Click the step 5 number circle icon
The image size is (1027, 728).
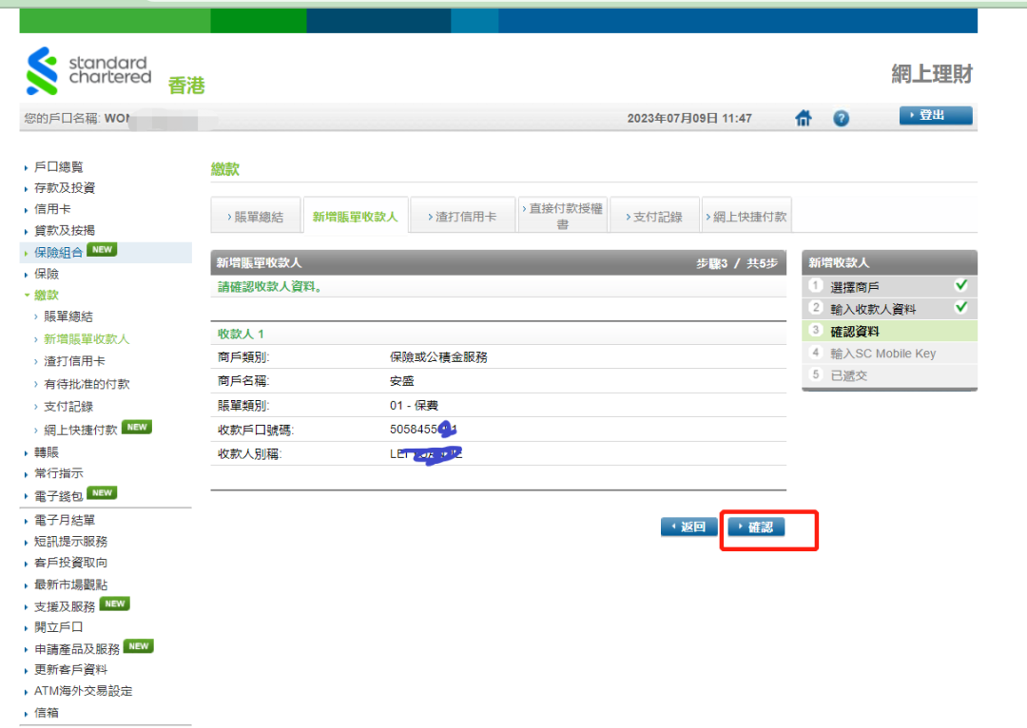(x=815, y=375)
